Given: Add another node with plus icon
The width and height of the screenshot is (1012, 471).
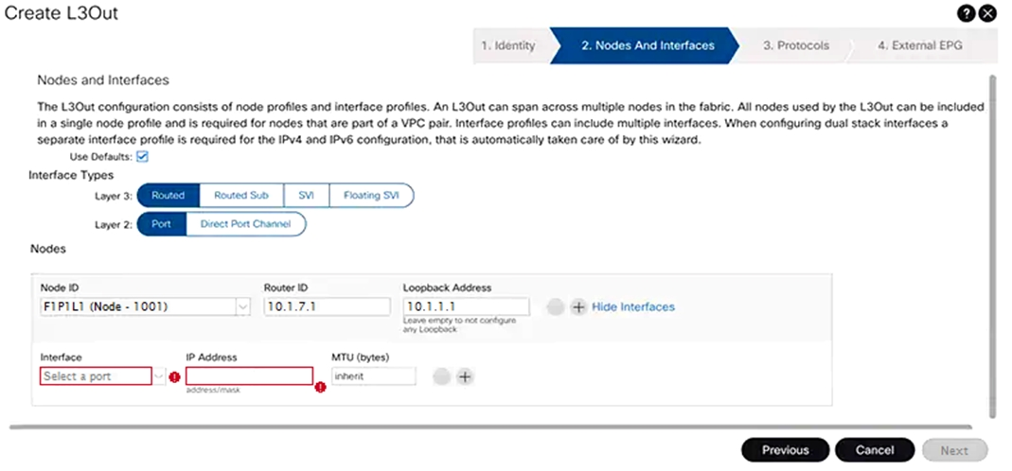Looking at the screenshot, I should pos(578,307).
